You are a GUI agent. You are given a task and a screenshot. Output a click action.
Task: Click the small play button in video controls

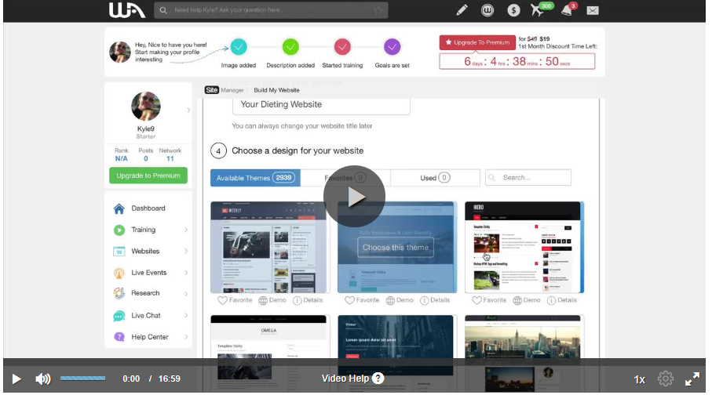16,379
